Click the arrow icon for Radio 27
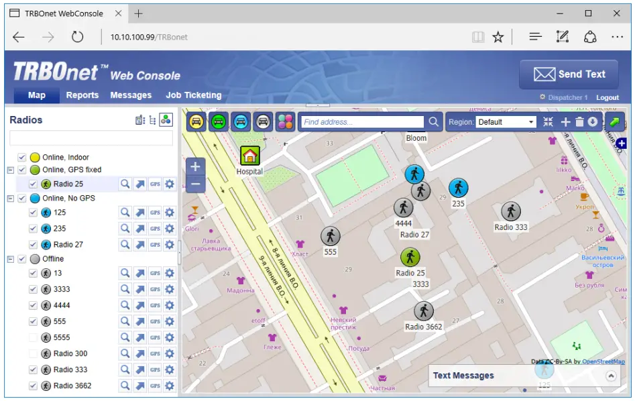Screen dimensions: 635x401 click(x=140, y=245)
